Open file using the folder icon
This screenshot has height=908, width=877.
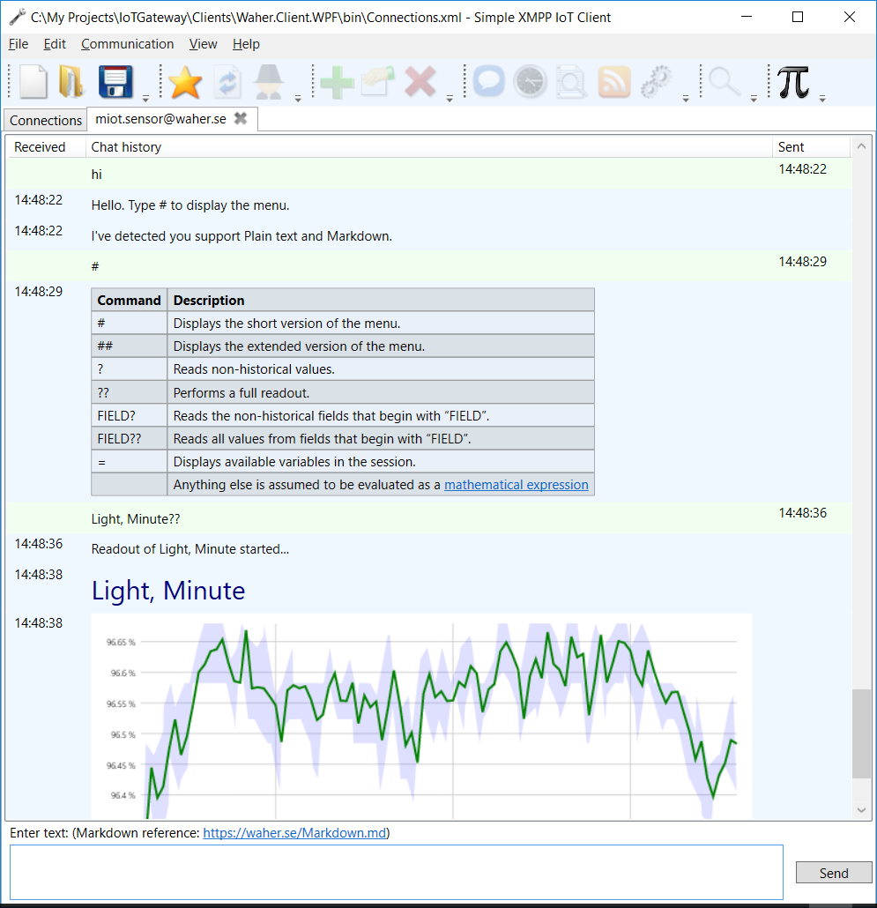(x=71, y=82)
